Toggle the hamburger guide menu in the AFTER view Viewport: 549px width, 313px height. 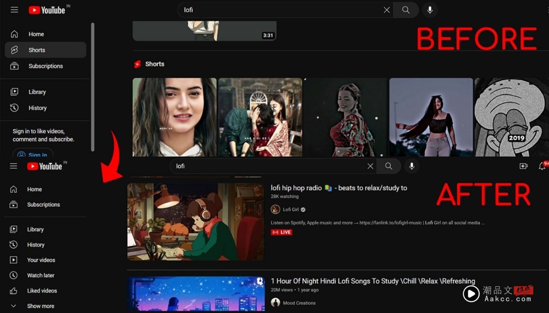click(14, 166)
